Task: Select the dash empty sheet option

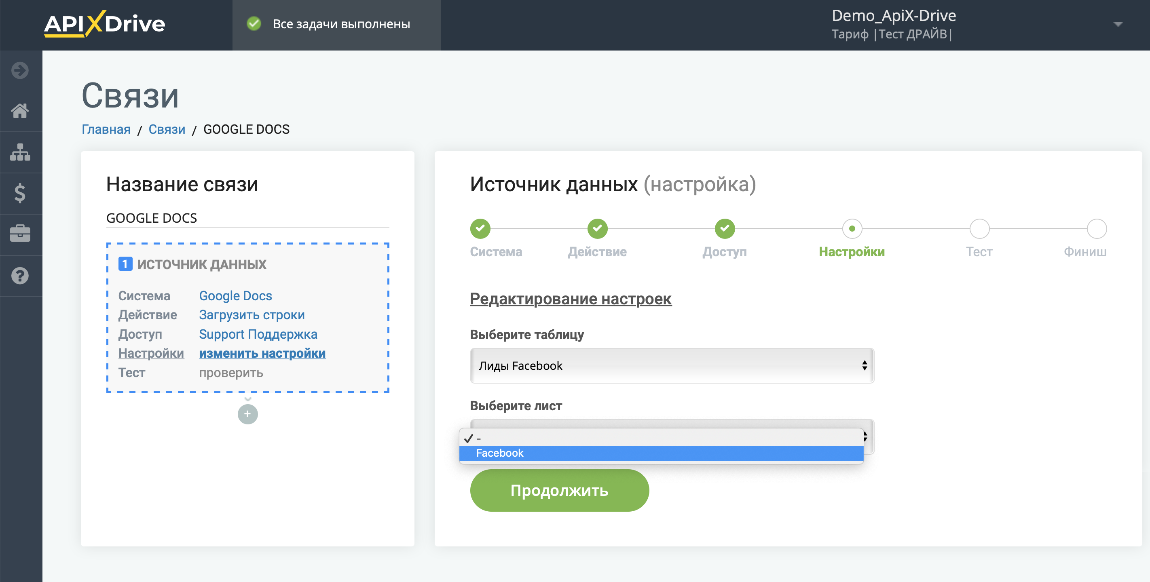Action: [661, 438]
